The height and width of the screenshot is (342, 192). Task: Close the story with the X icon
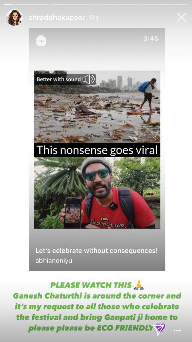[x=181, y=17]
